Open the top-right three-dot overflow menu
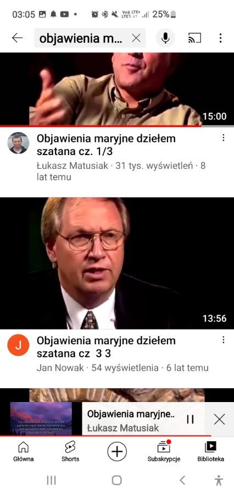Image resolution: width=234 pixels, height=495 pixels. (220, 38)
